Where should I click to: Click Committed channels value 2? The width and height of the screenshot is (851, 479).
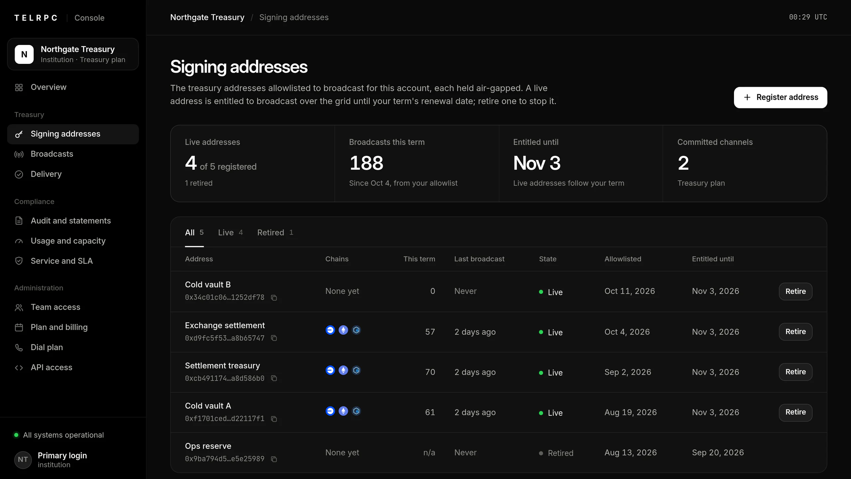coord(683,163)
